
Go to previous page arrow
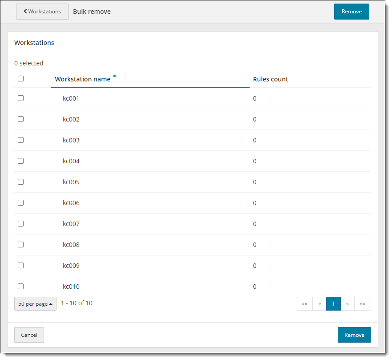319,304
